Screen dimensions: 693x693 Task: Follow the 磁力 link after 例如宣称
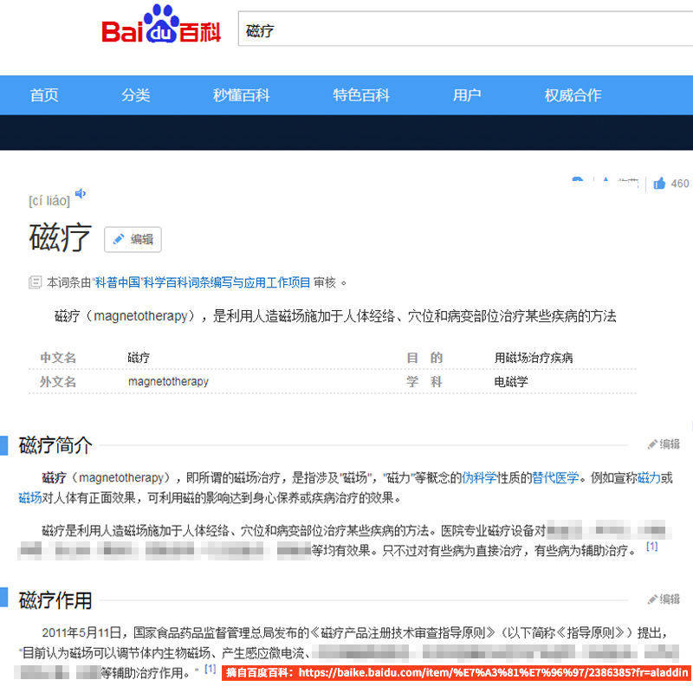649,478
